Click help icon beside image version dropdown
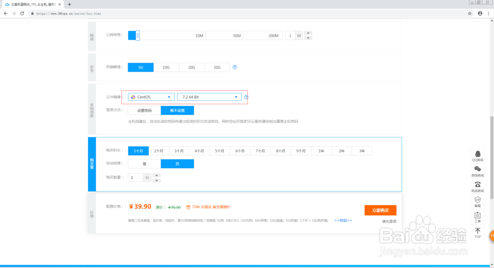 [246, 97]
